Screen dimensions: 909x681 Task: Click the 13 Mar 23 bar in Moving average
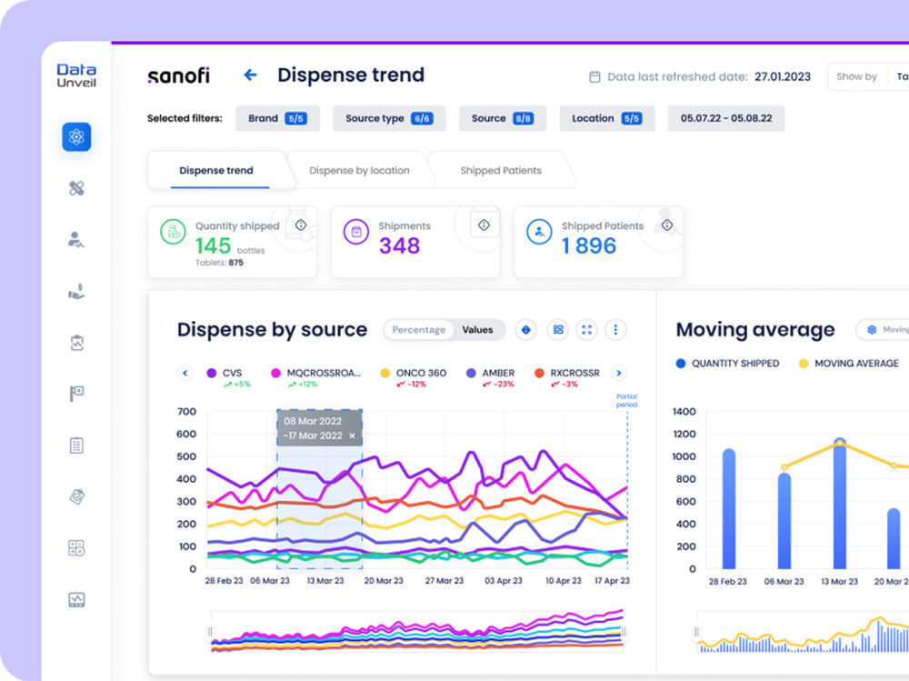pos(839,504)
